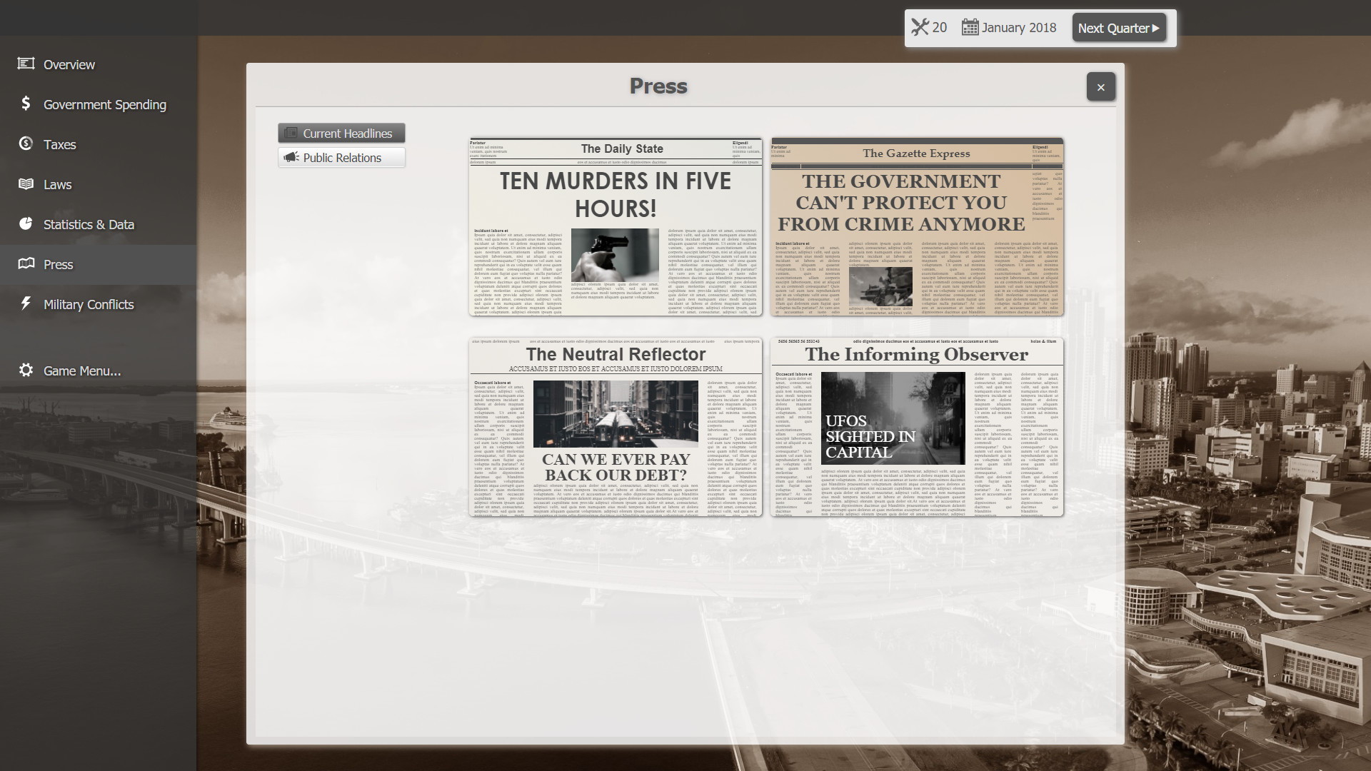1371x771 pixels.
Task: Open The Daily State newspaper article
Action: pyautogui.click(x=615, y=226)
